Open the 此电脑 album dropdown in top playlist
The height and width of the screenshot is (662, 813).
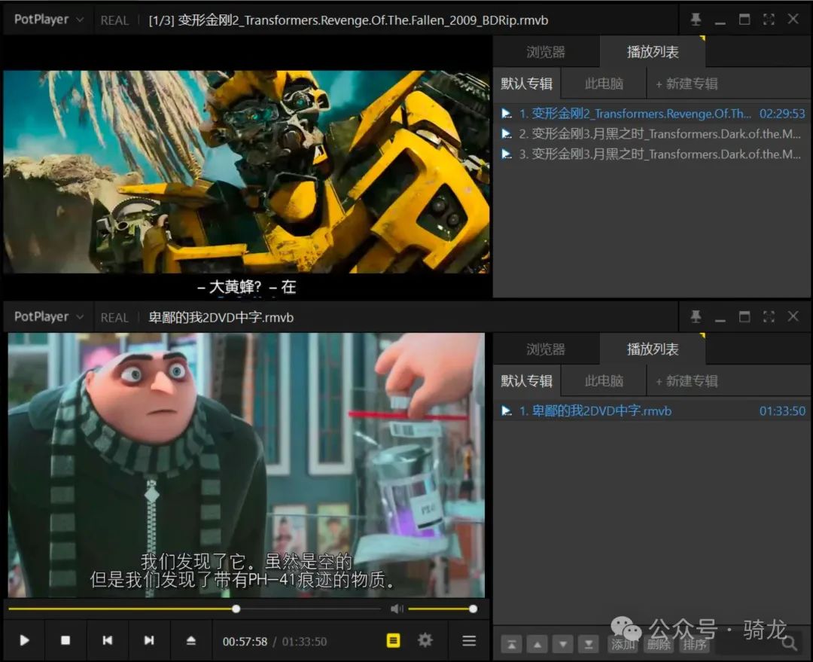click(x=602, y=83)
